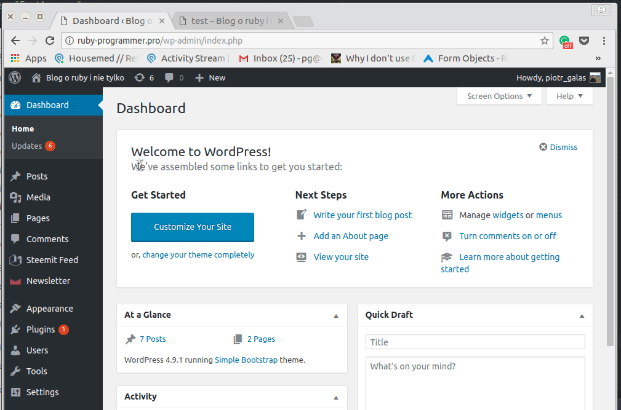Open the Why I don't use bookmark
621x410 pixels.
click(373, 58)
